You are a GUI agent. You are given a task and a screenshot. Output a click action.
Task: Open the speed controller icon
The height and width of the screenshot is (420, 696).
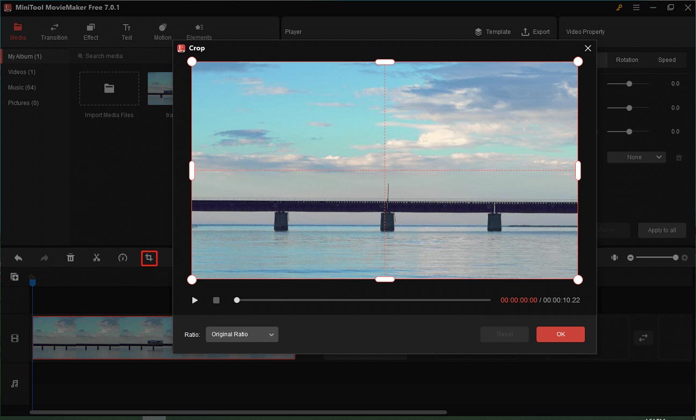(x=123, y=258)
